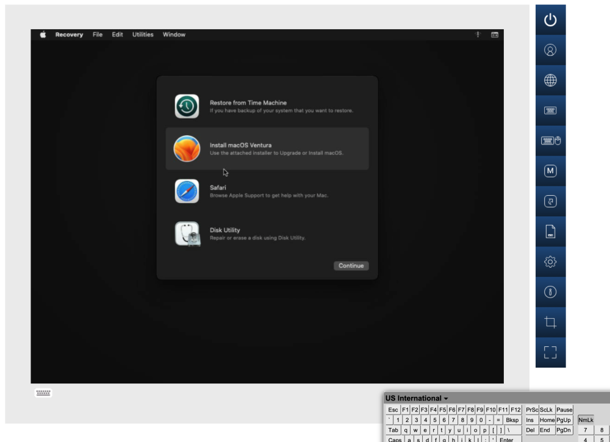Click the power icon in the sidebar
610x442 pixels.
550,20
